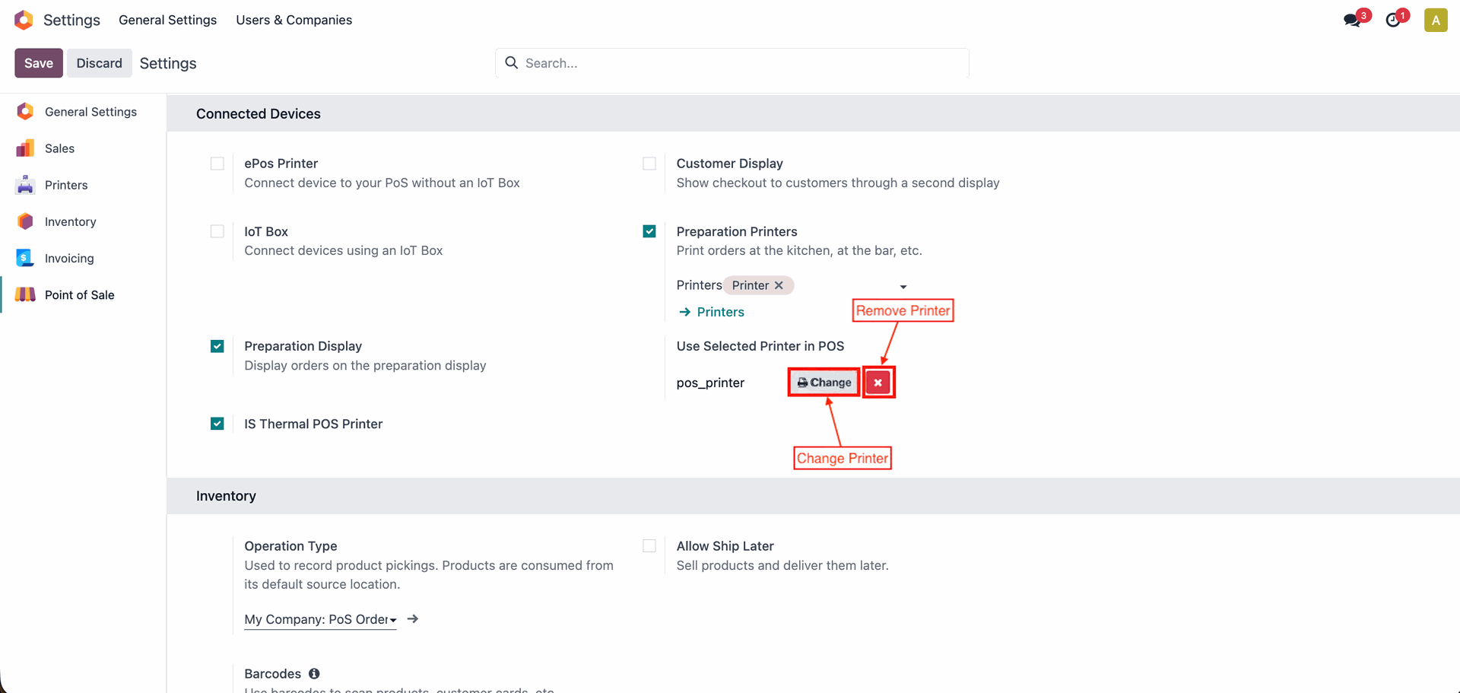Click the Save button
This screenshot has width=1460, height=693.
(39, 63)
